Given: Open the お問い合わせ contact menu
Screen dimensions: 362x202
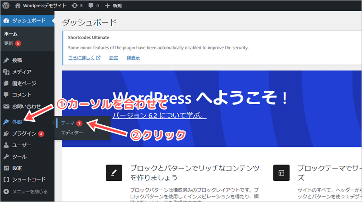Looking at the screenshot, I should pos(24,106).
